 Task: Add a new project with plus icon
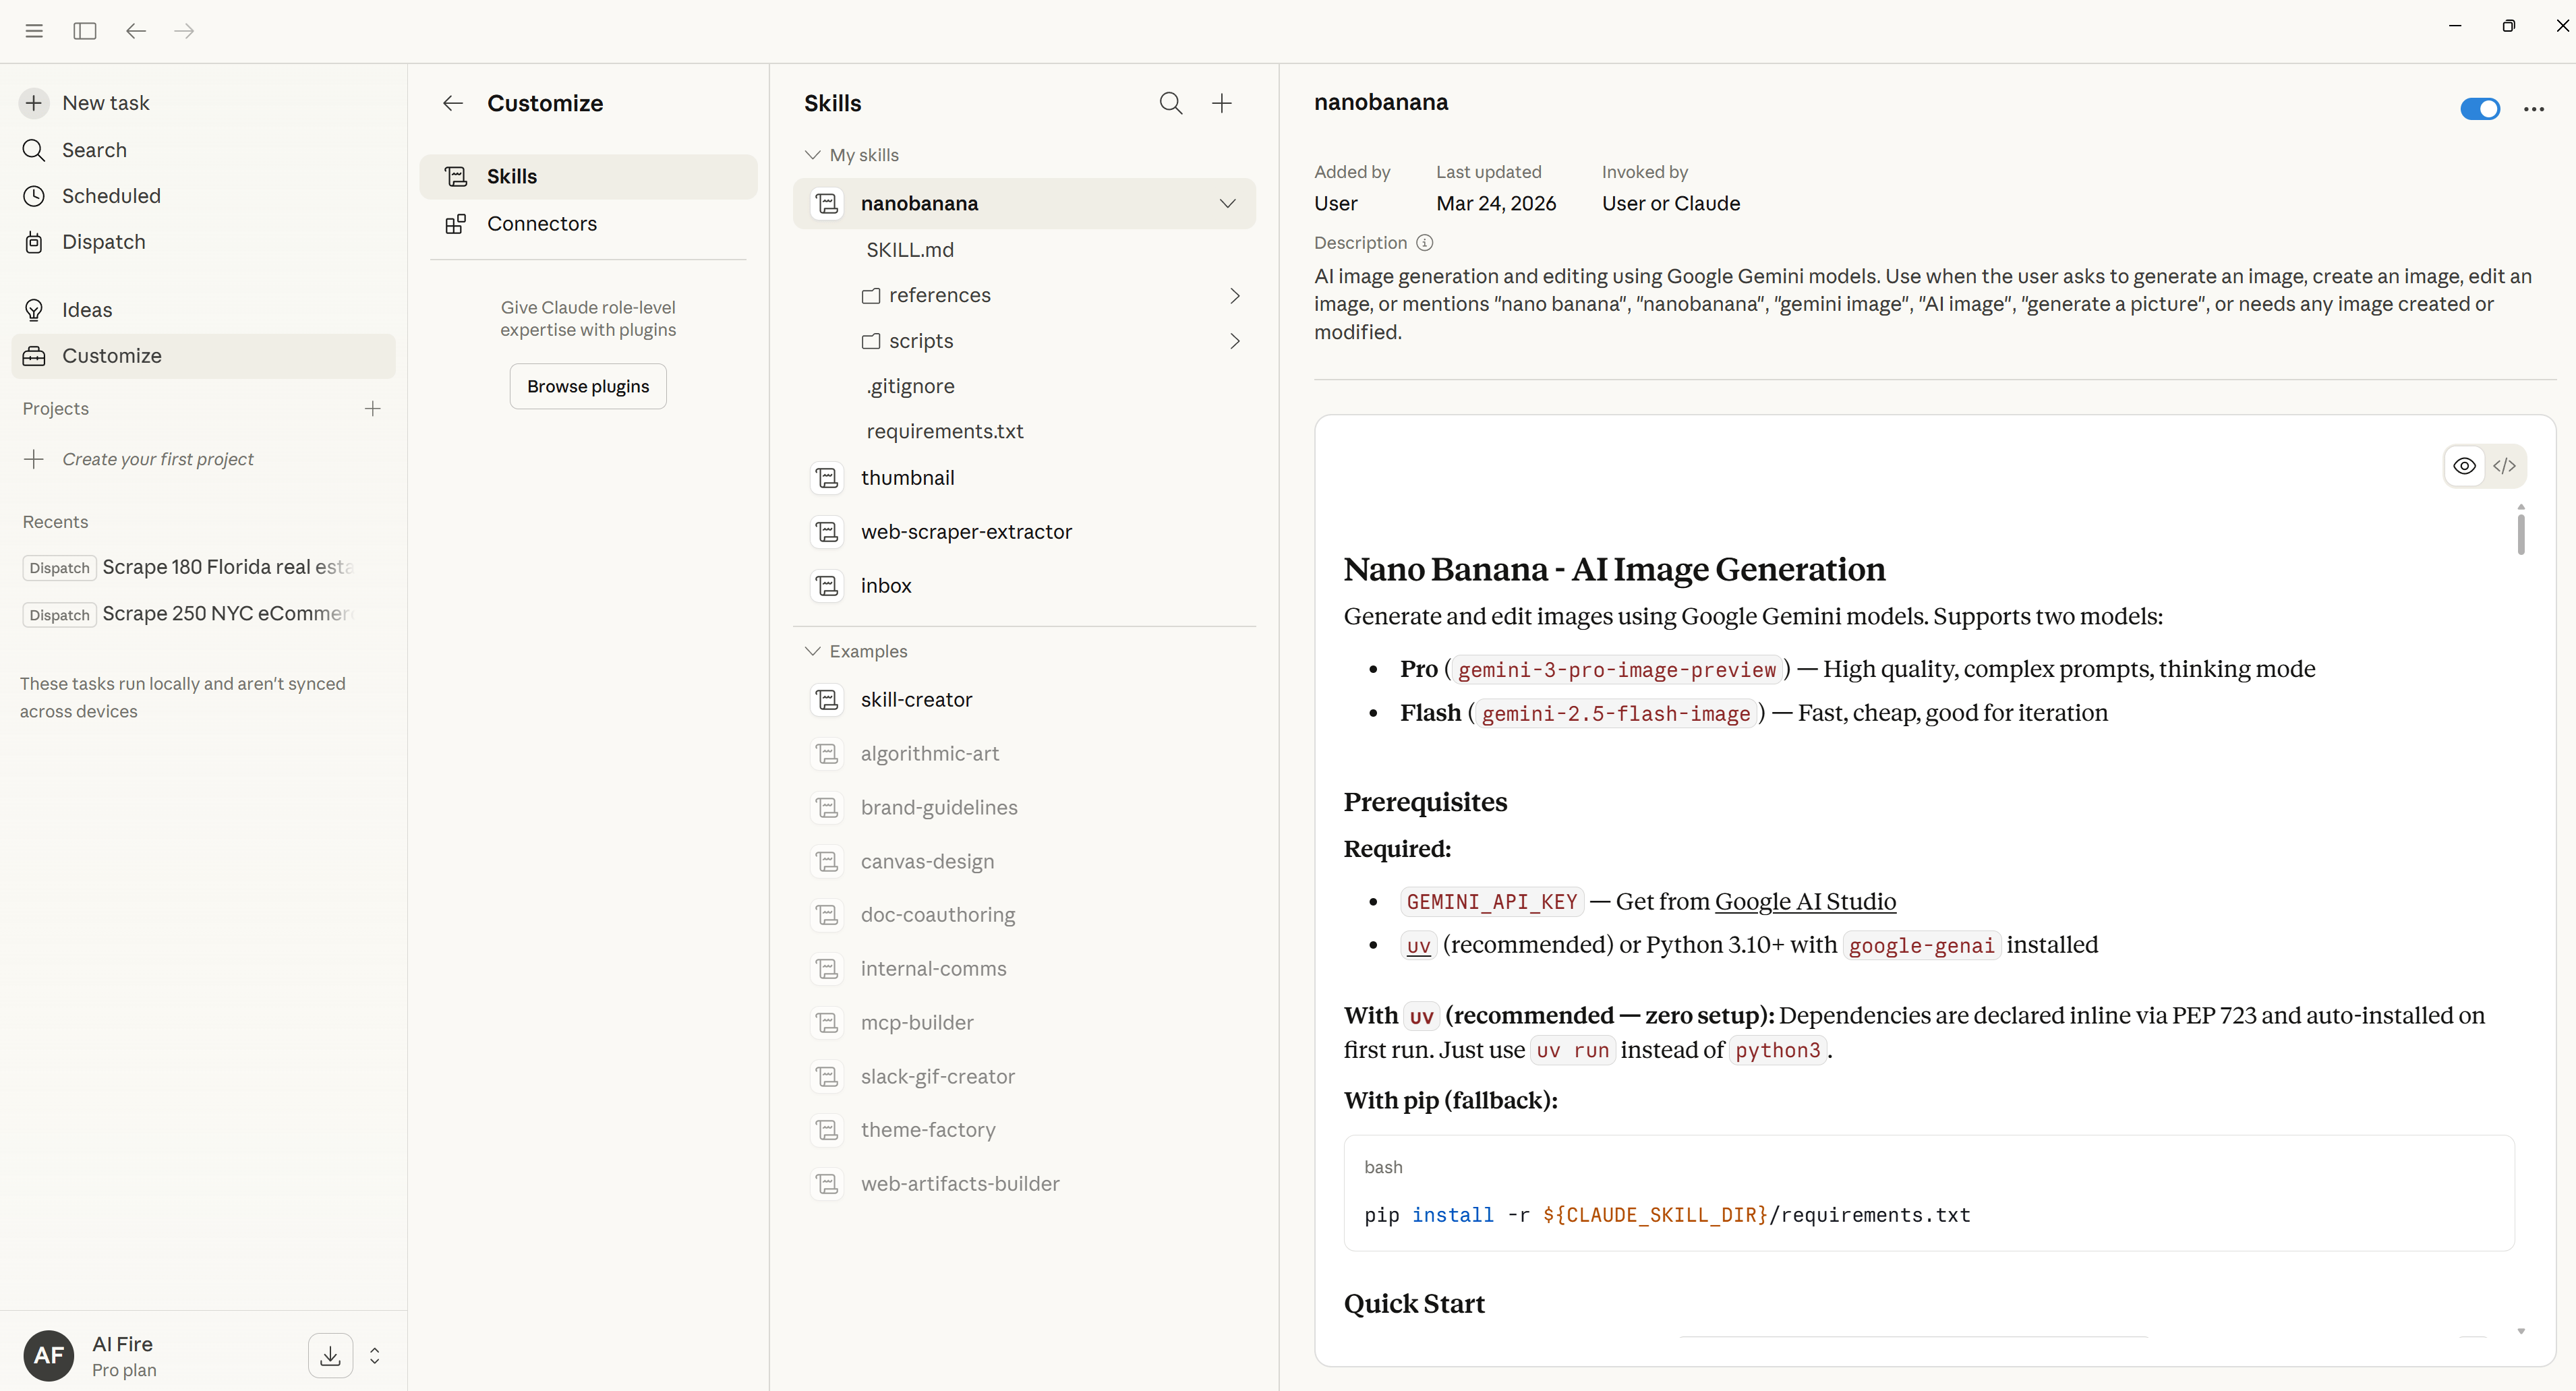tap(373, 408)
